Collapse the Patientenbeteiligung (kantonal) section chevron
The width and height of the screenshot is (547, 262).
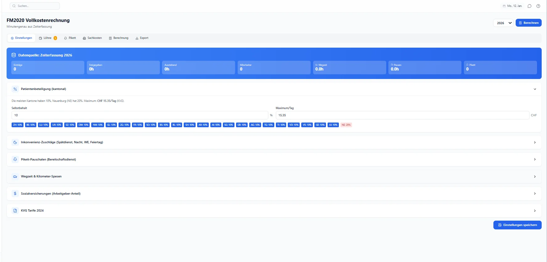point(535,89)
